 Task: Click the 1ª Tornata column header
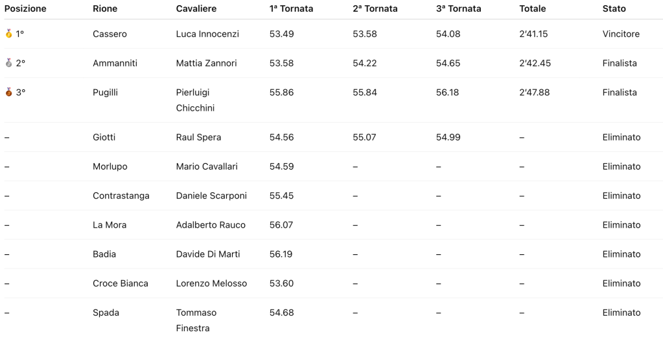(291, 9)
